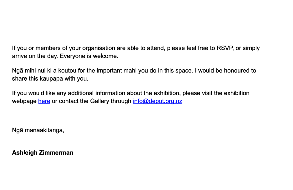This screenshot has width=293, height=190.
Task: Open the exhibition webpage 'here' link
Action: (44, 101)
